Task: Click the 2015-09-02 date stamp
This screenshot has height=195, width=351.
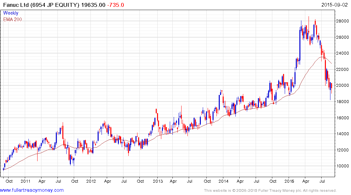Action: 335,5
